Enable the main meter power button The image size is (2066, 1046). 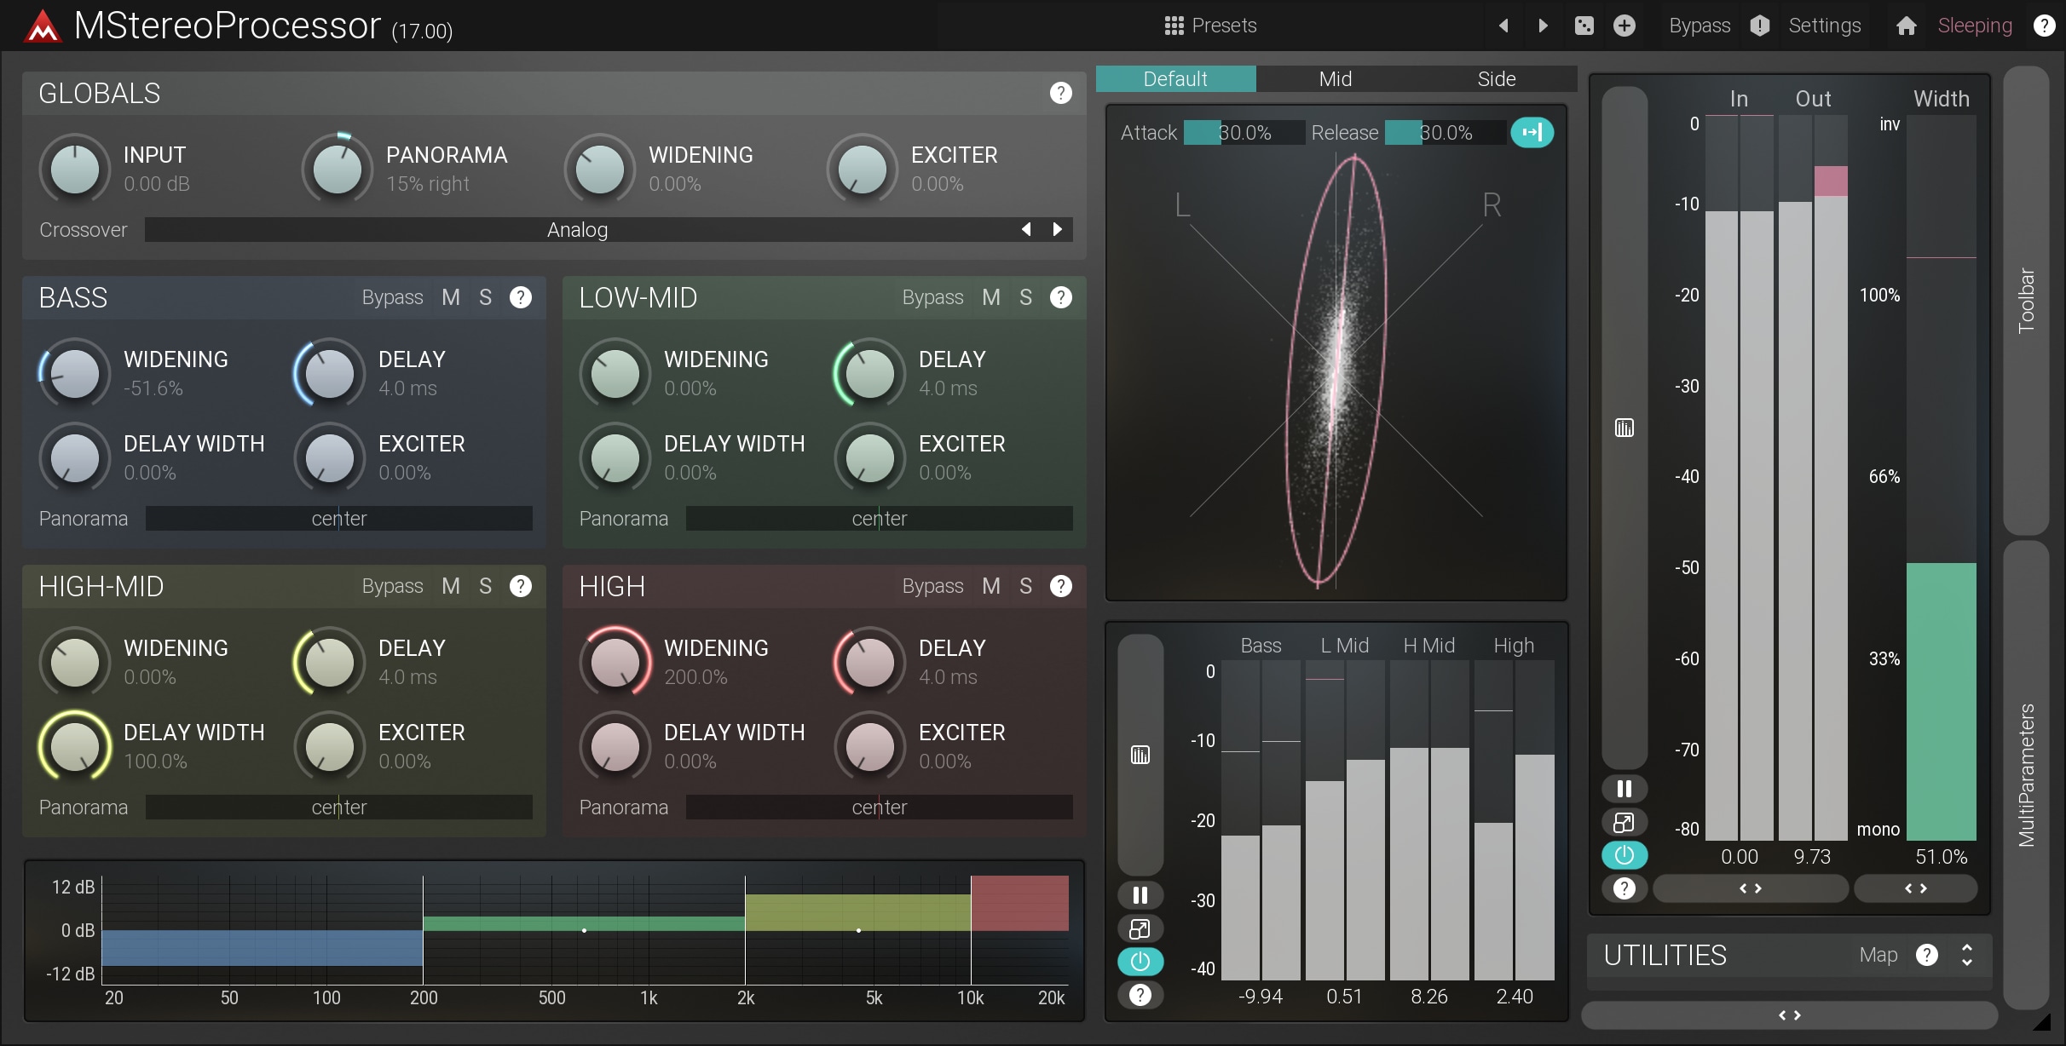[1624, 854]
